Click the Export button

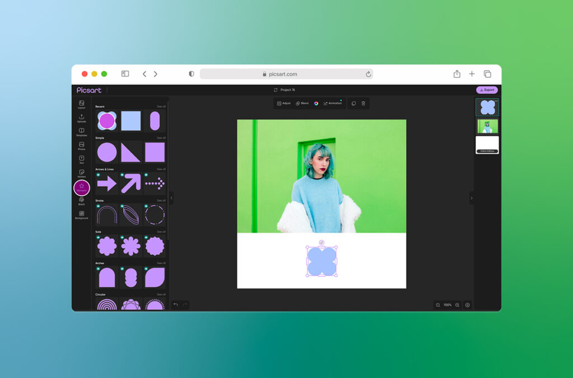(487, 90)
